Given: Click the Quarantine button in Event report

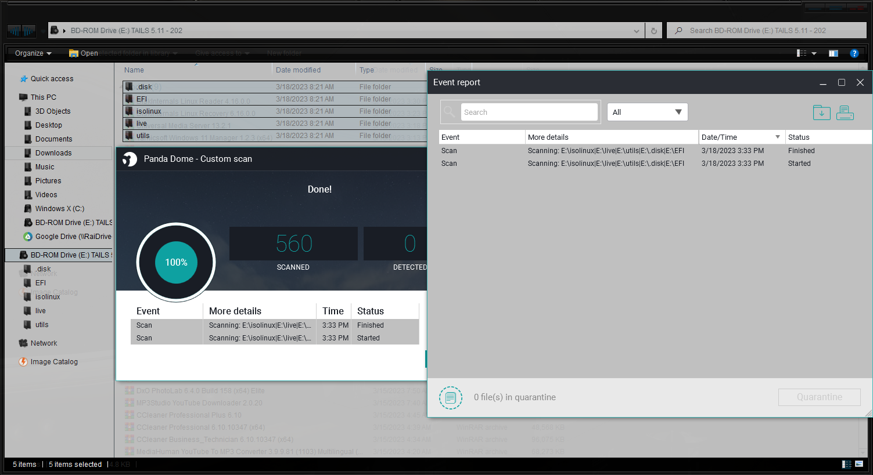Looking at the screenshot, I should tap(820, 397).
